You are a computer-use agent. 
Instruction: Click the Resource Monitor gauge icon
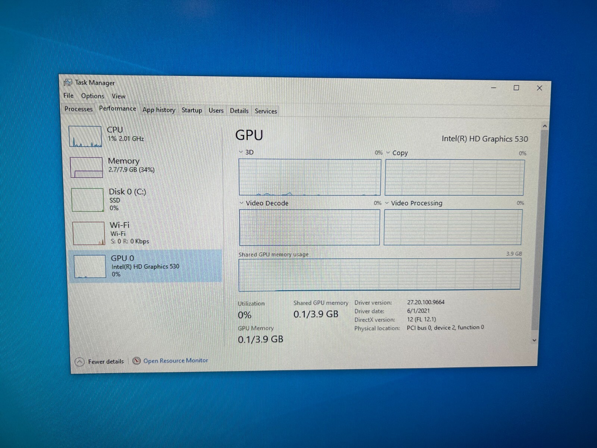(137, 361)
